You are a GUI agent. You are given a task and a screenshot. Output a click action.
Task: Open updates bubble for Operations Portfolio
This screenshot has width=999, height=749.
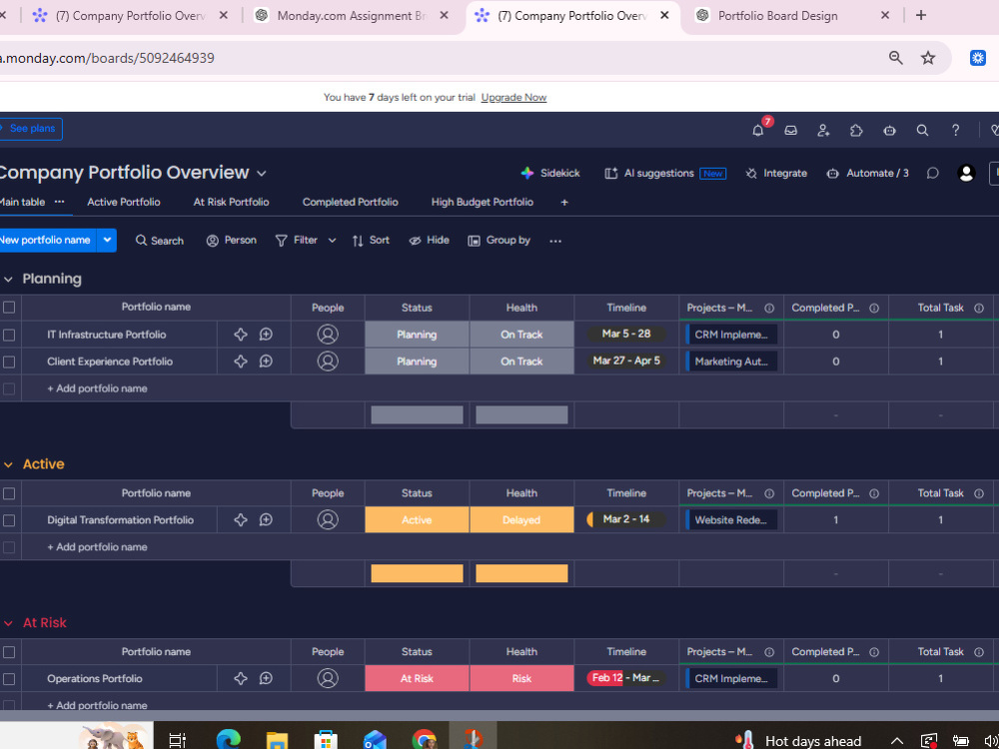267,678
